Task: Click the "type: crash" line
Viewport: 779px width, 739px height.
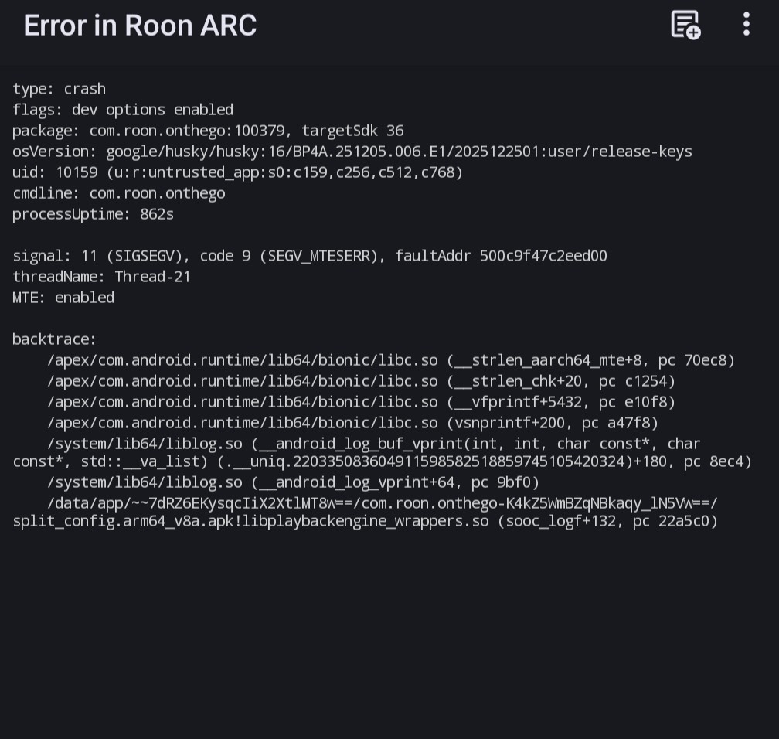Action: coord(60,89)
